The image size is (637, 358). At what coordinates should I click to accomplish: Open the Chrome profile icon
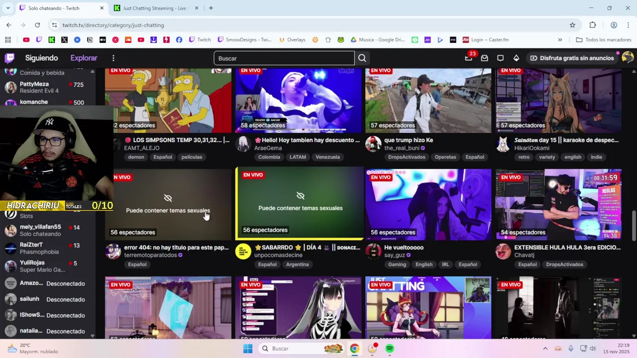pyautogui.click(x=614, y=25)
